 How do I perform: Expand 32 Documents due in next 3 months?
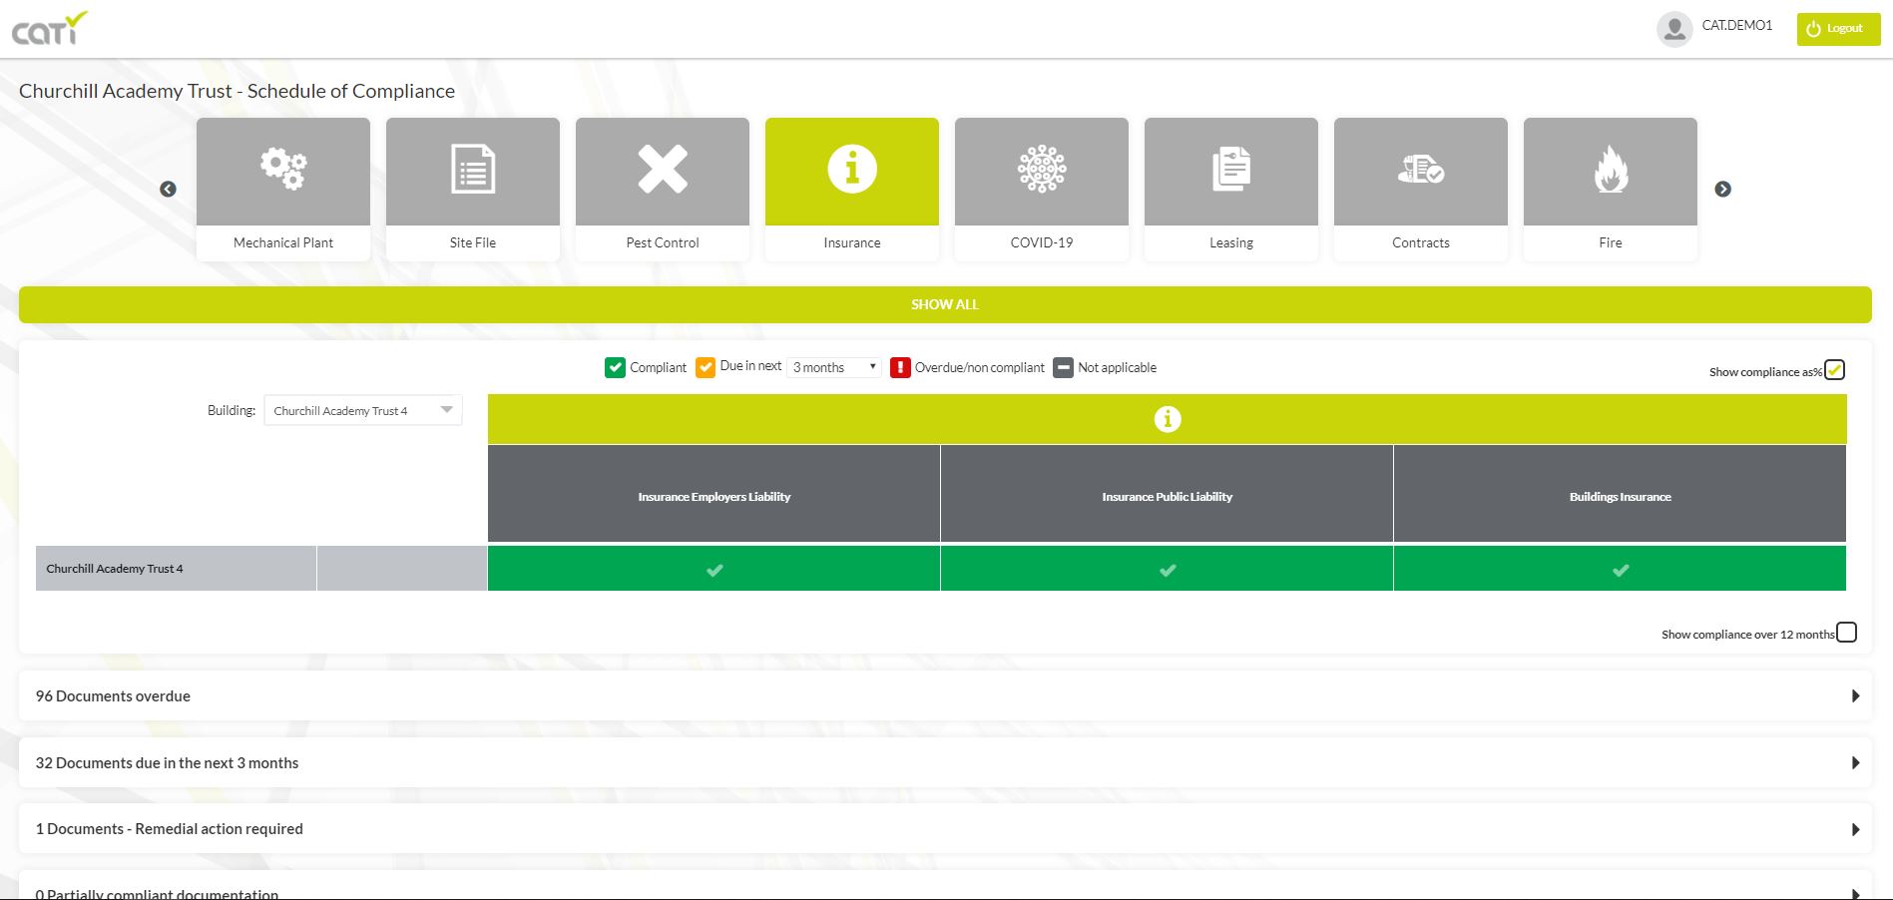tap(945, 762)
